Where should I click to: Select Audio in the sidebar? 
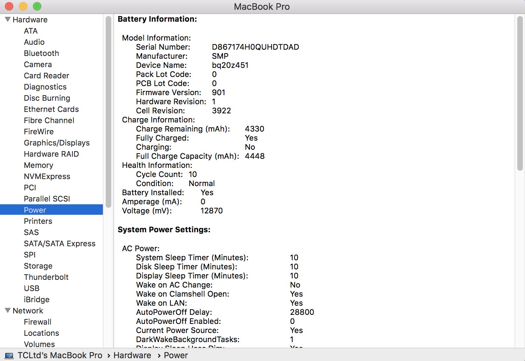34,42
